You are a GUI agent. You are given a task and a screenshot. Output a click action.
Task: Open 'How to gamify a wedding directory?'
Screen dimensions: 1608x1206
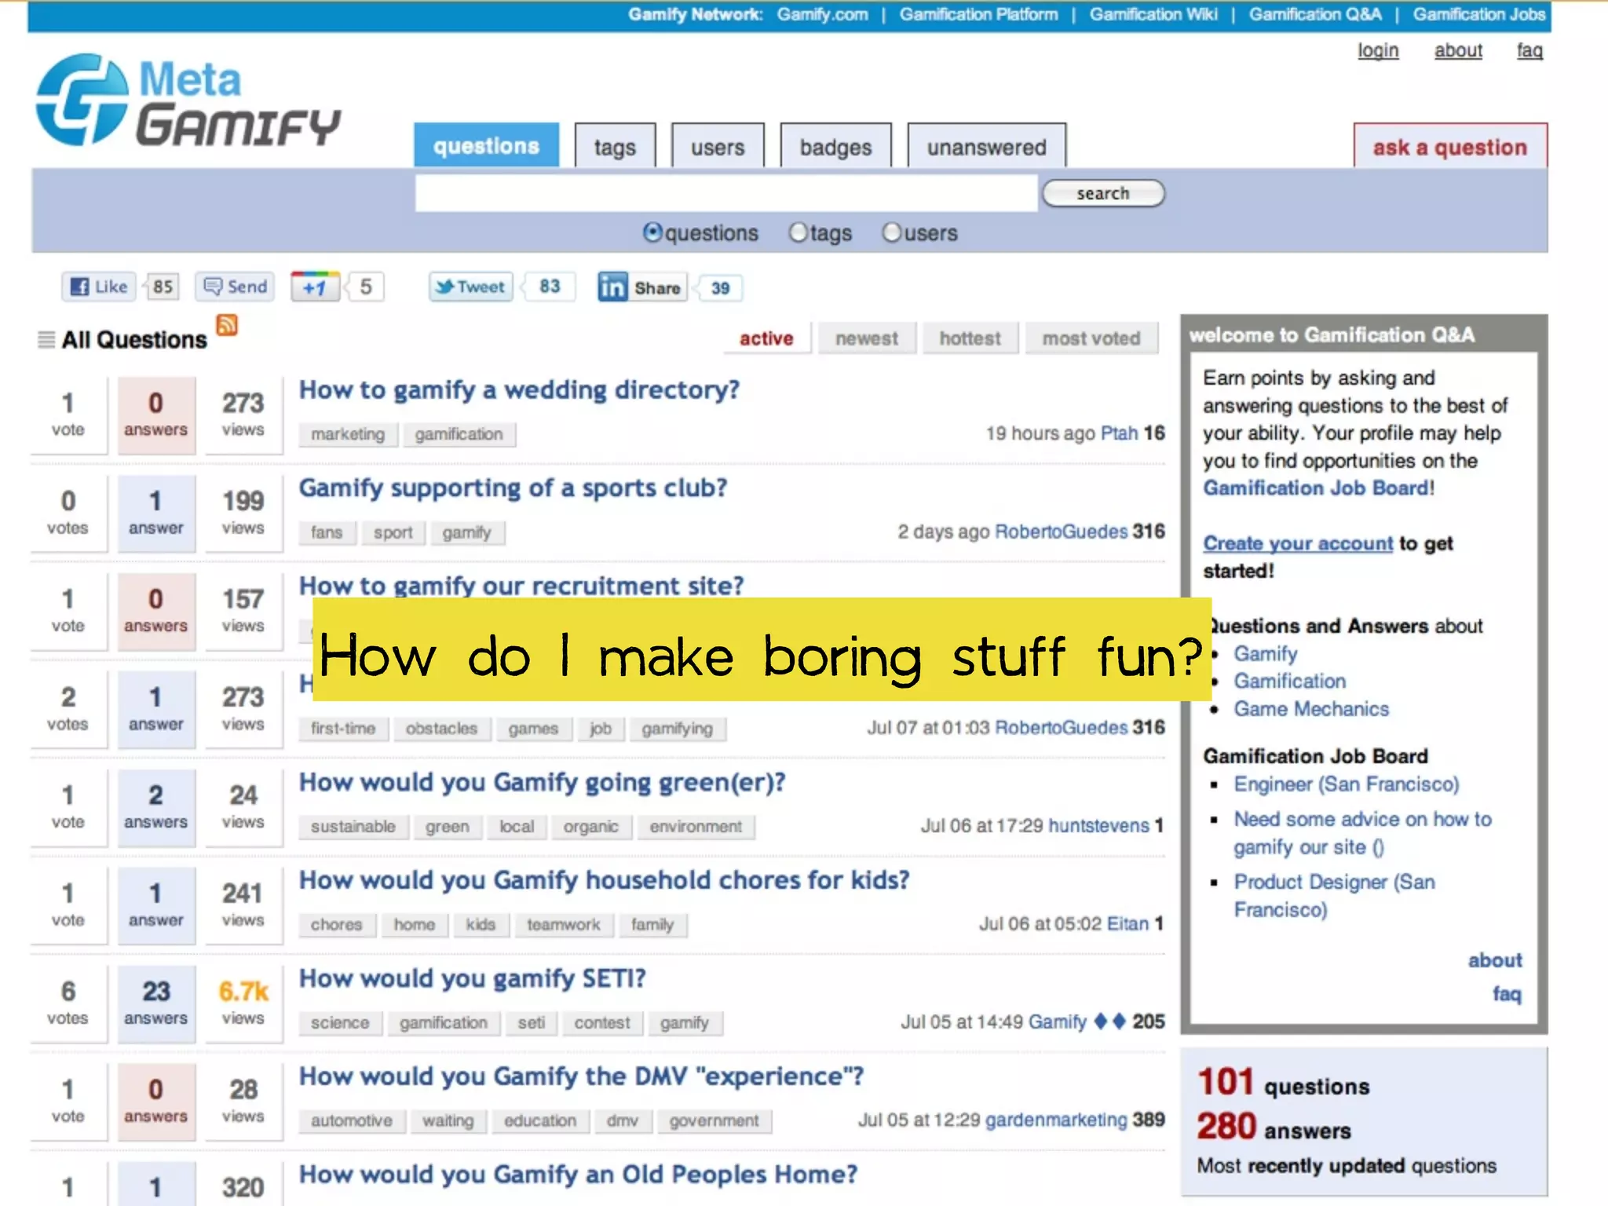(x=520, y=390)
